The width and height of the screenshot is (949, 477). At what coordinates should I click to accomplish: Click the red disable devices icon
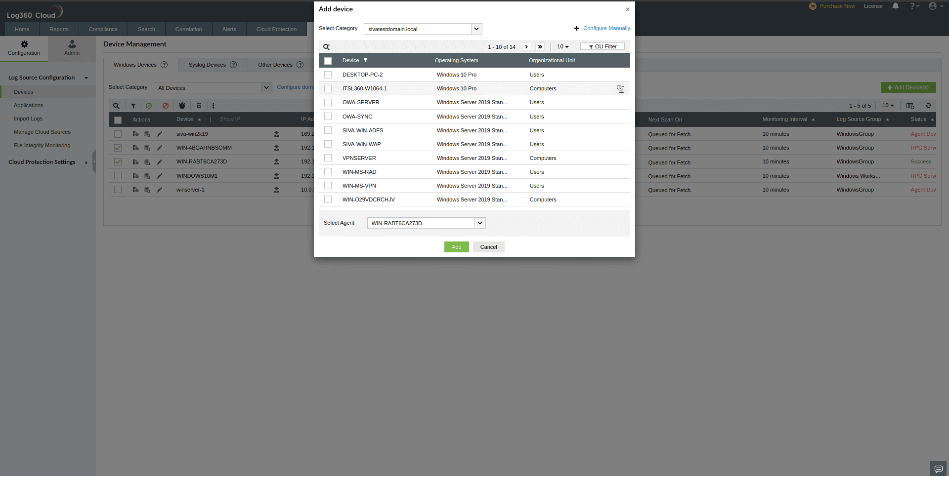coord(166,106)
